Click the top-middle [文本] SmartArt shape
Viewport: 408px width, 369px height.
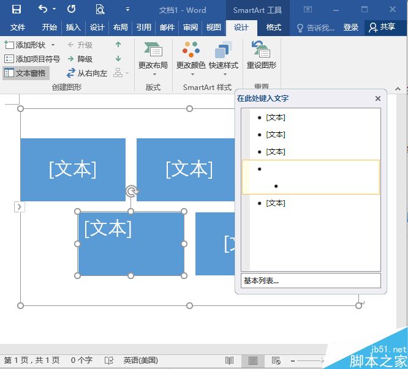pyautogui.click(x=186, y=170)
